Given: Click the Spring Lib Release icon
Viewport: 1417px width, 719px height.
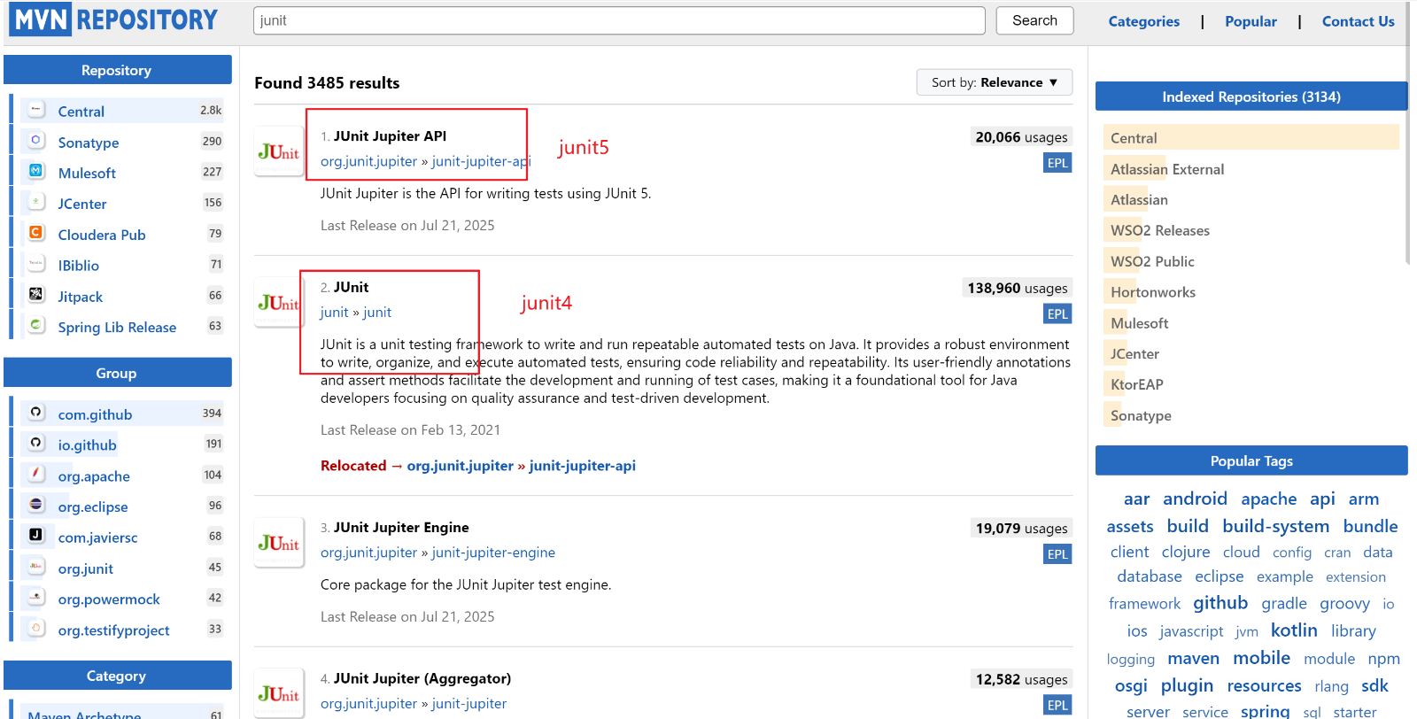Looking at the screenshot, I should (x=36, y=325).
